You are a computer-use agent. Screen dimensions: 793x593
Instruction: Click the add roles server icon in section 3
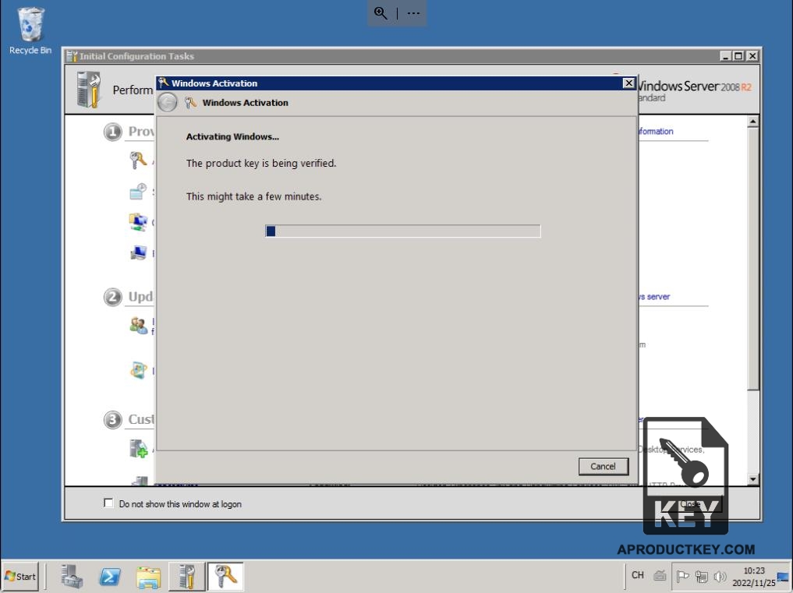click(138, 448)
